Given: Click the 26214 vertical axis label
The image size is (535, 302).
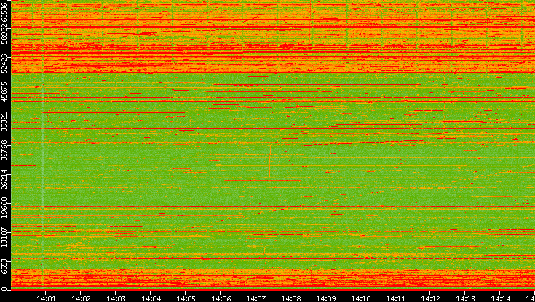Looking at the screenshot, I should coord(5,179).
